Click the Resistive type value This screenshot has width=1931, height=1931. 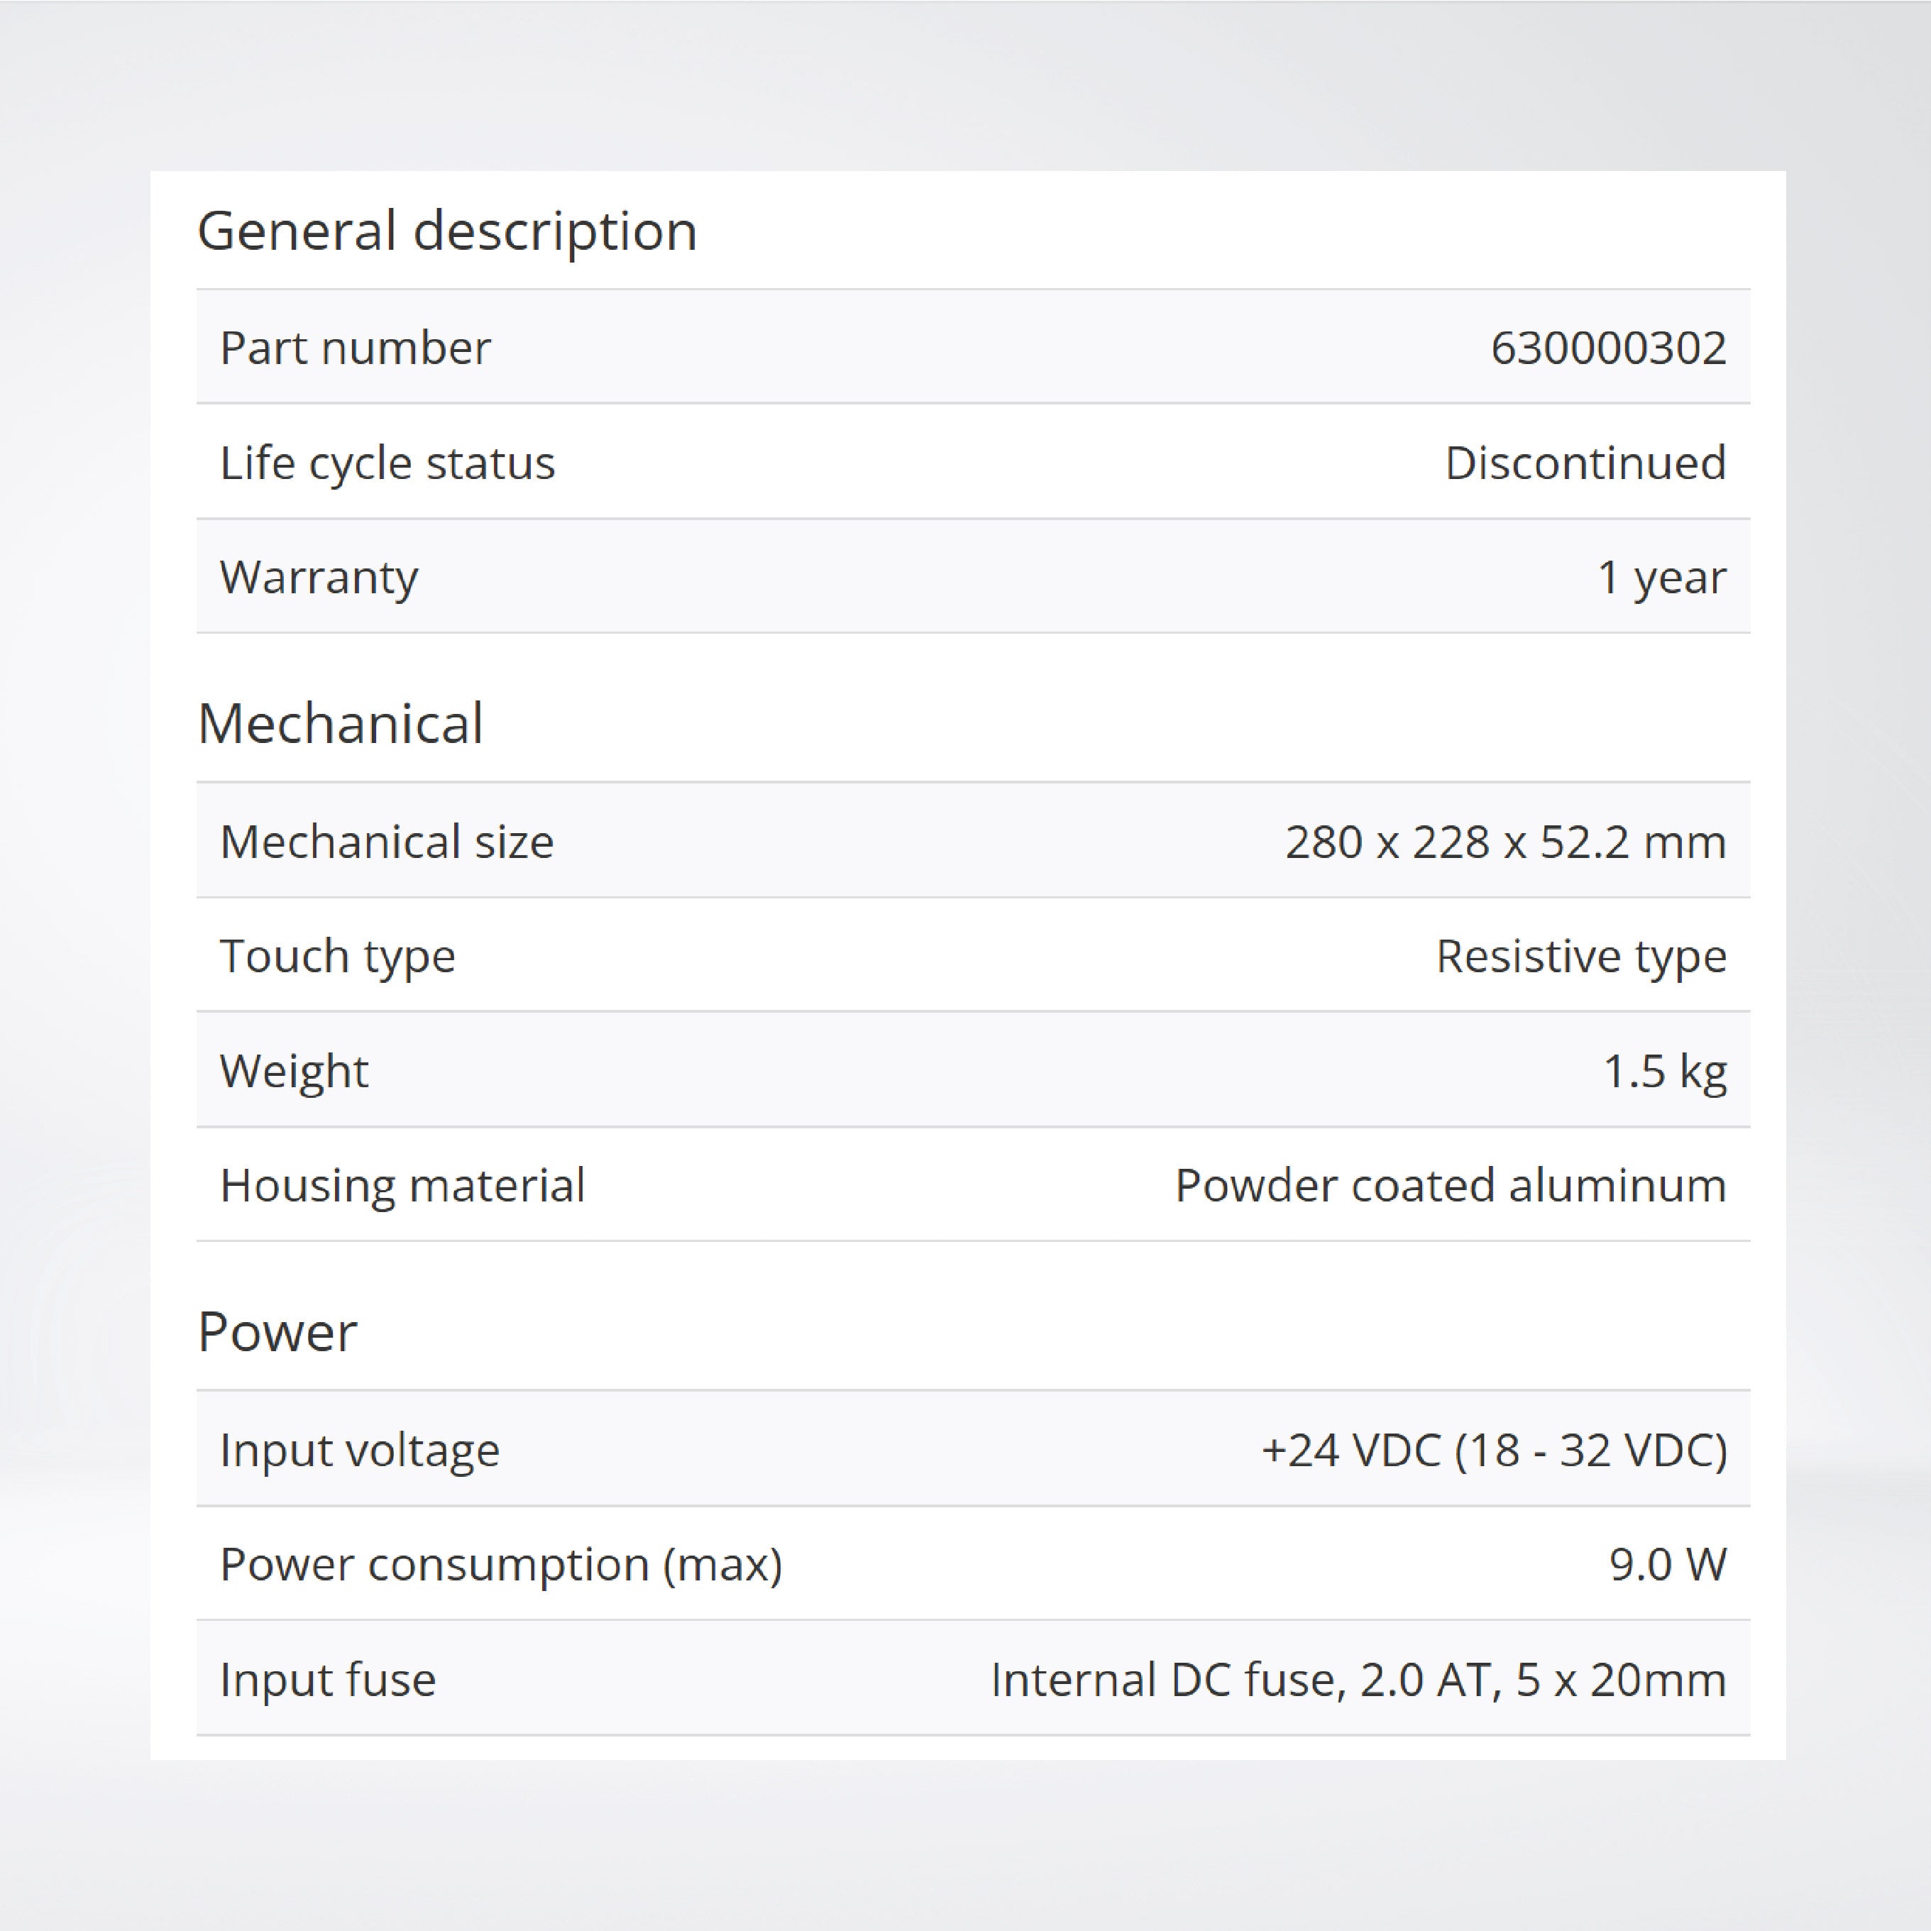point(1578,955)
